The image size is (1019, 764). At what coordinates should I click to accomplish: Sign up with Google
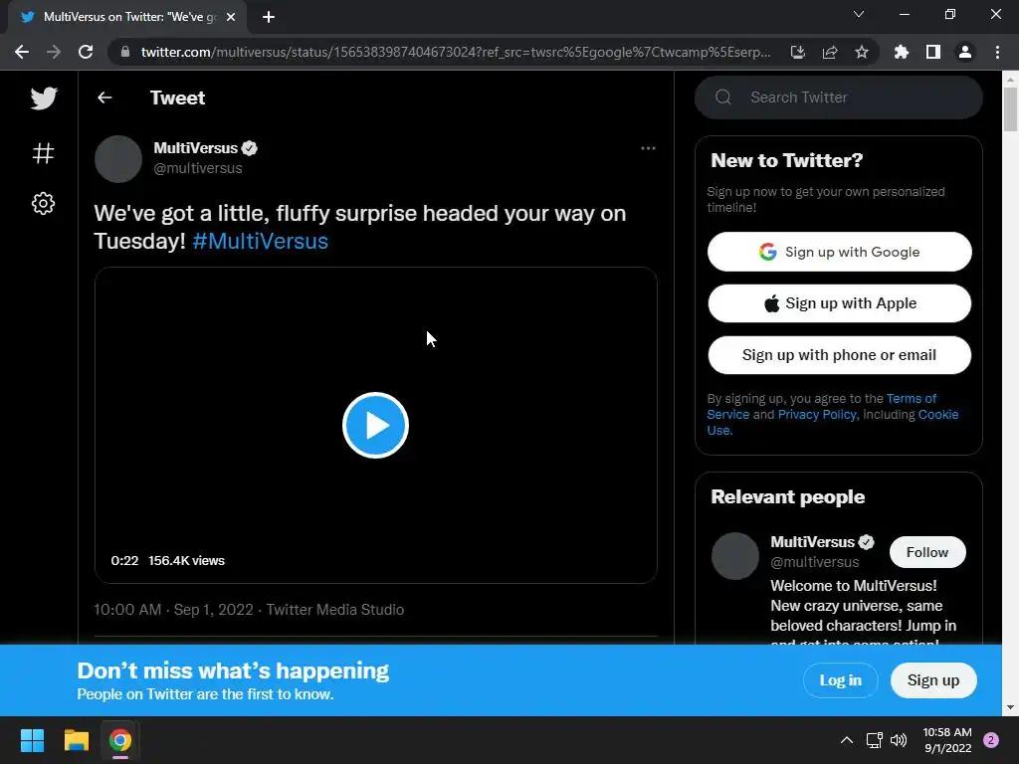click(x=840, y=252)
